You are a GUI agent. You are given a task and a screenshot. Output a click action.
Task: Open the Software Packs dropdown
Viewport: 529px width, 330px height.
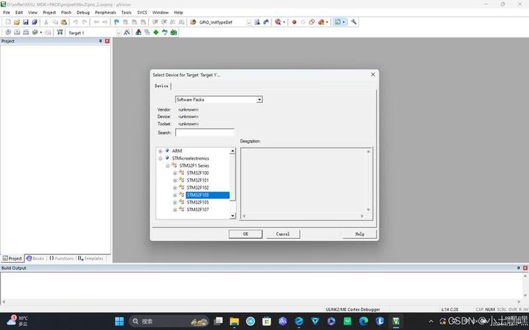(x=219, y=99)
